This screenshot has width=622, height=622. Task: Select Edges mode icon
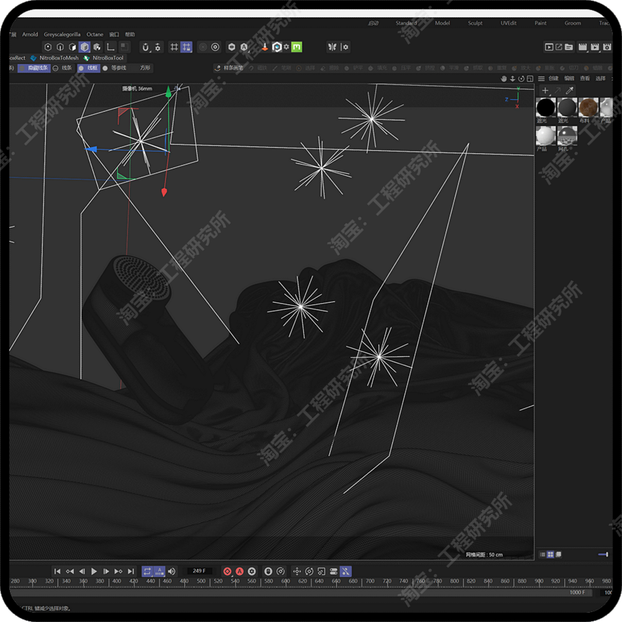[x=60, y=47]
